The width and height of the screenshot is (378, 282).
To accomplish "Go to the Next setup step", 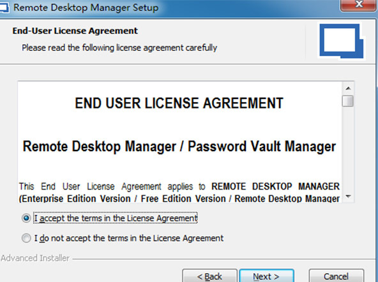I will click(x=266, y=276).
